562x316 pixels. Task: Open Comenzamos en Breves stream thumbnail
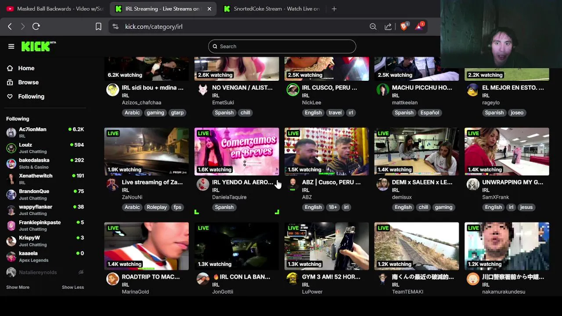[237, 151]
